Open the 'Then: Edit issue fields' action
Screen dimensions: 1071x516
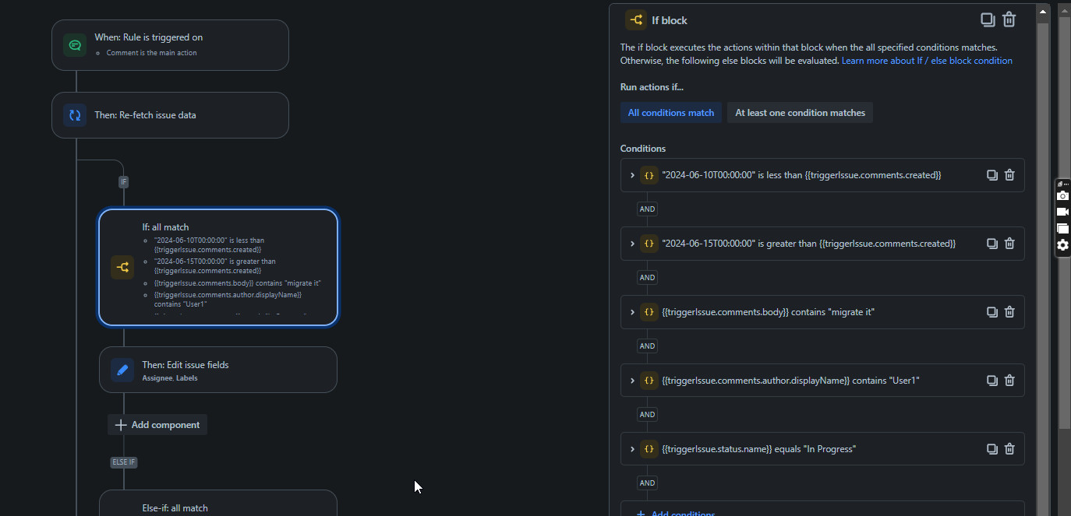coord(218,370)
